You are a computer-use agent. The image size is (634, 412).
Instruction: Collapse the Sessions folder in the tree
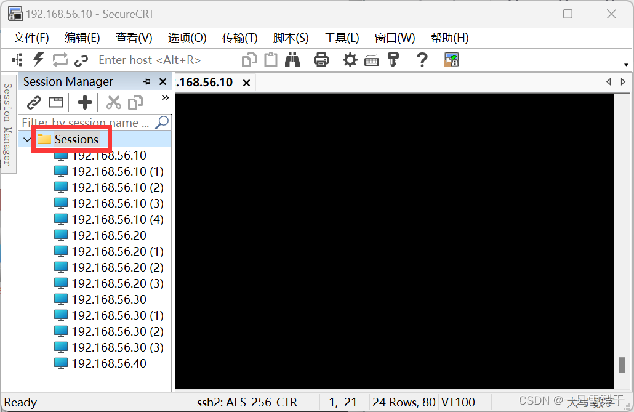pos(26,139)
